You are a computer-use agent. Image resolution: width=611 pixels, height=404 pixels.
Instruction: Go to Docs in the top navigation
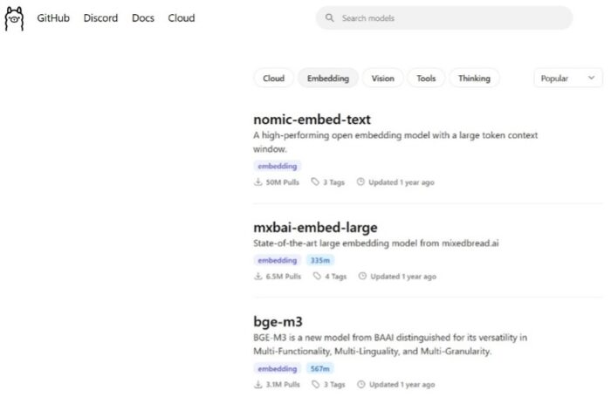pyautogui.click(x=143, y=18)
